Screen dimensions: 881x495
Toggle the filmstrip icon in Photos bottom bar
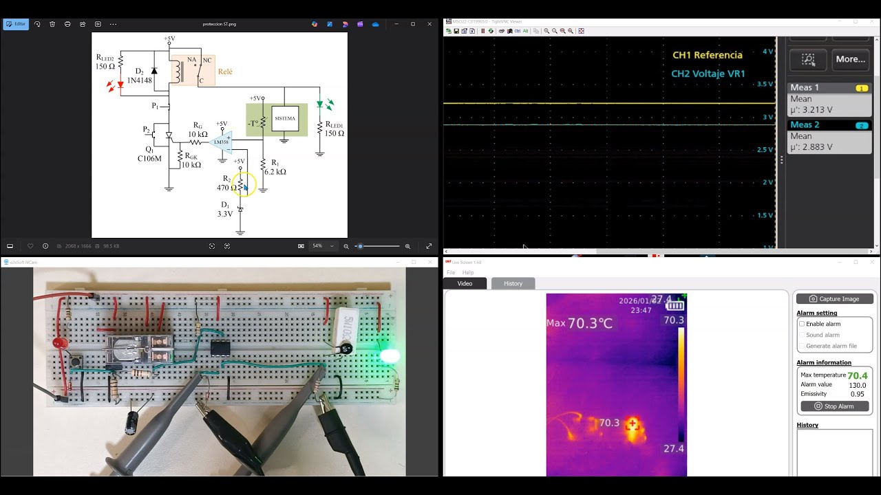pos(10,246)
